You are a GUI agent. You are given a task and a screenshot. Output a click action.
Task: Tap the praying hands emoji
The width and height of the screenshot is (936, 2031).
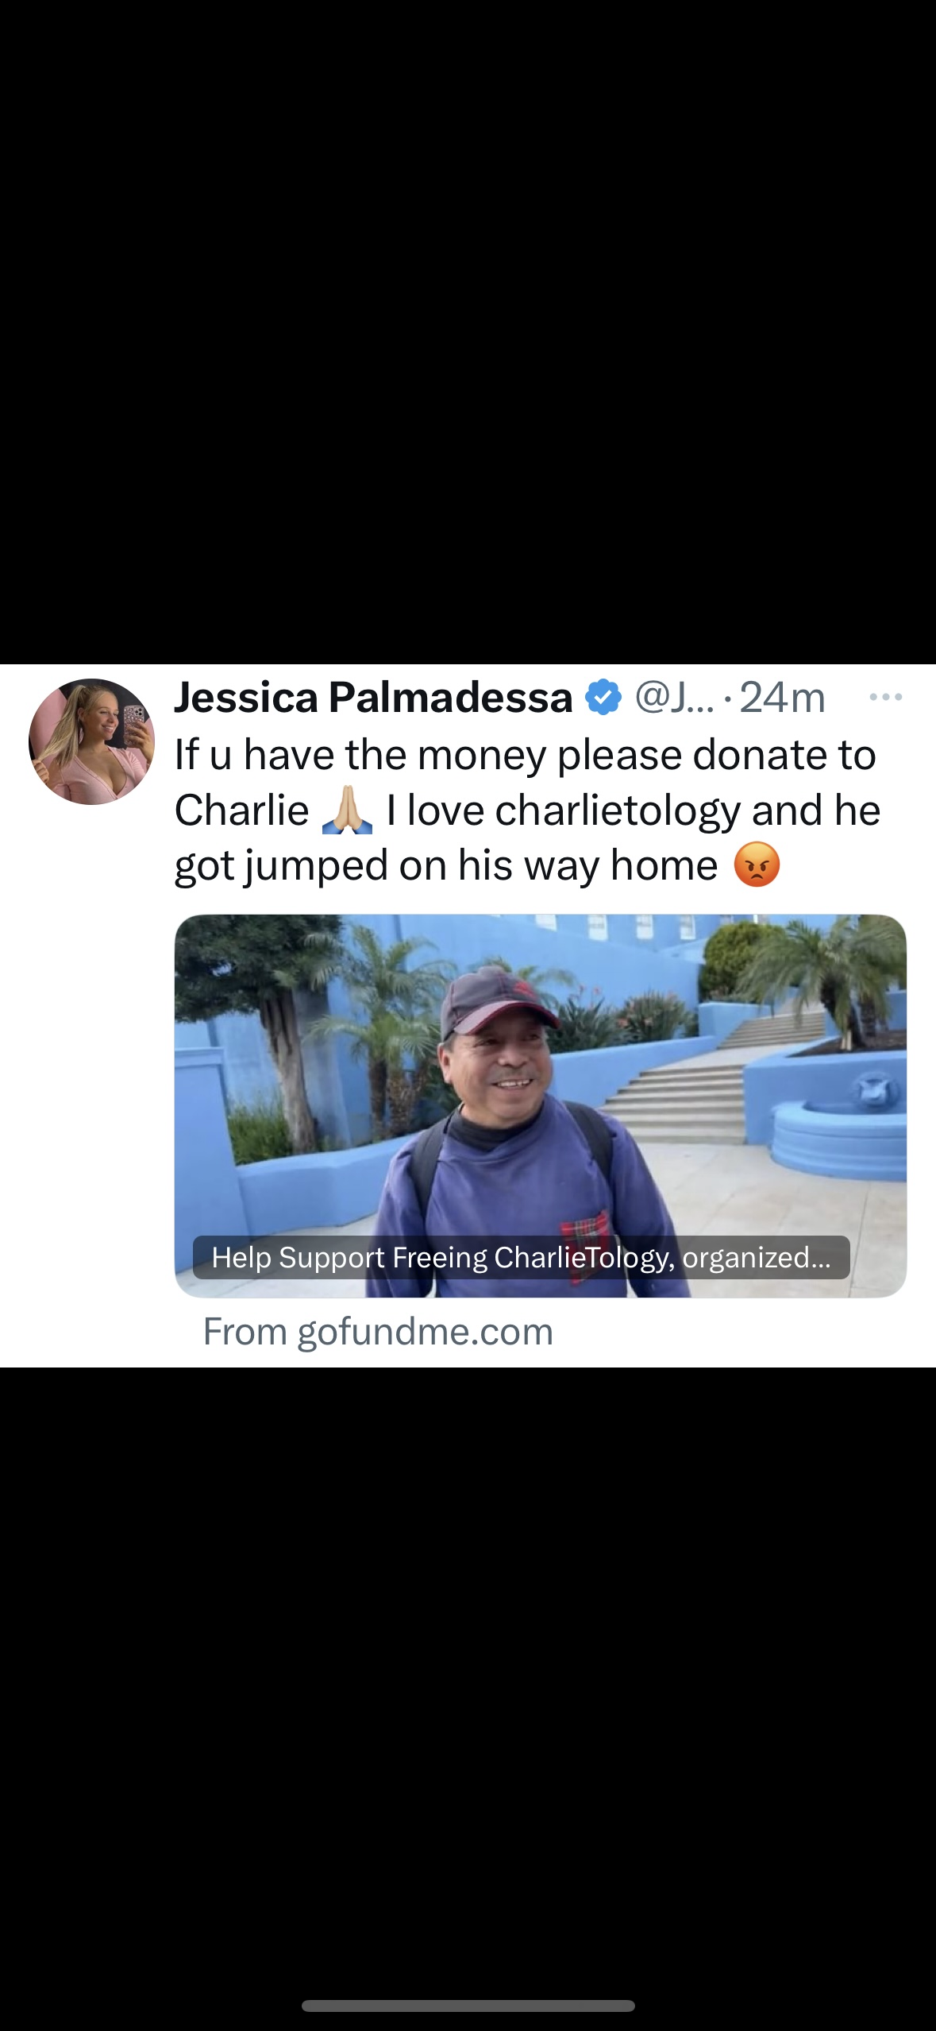[x=348, y=810]
